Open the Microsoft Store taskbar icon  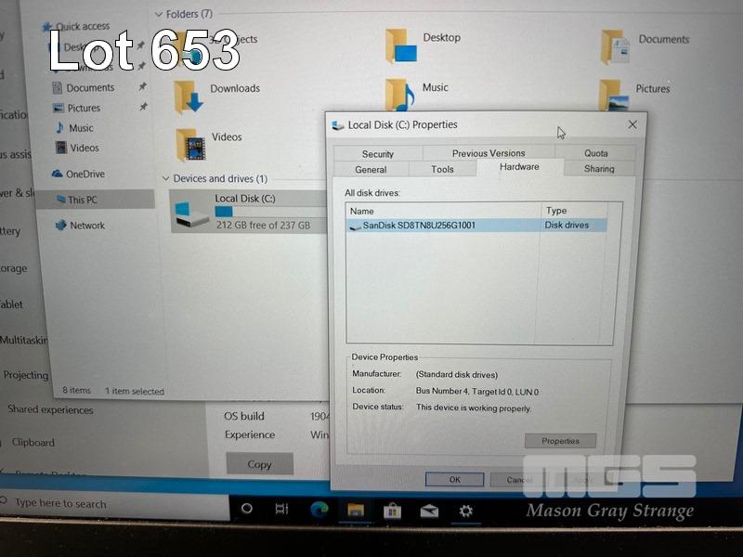392,511
